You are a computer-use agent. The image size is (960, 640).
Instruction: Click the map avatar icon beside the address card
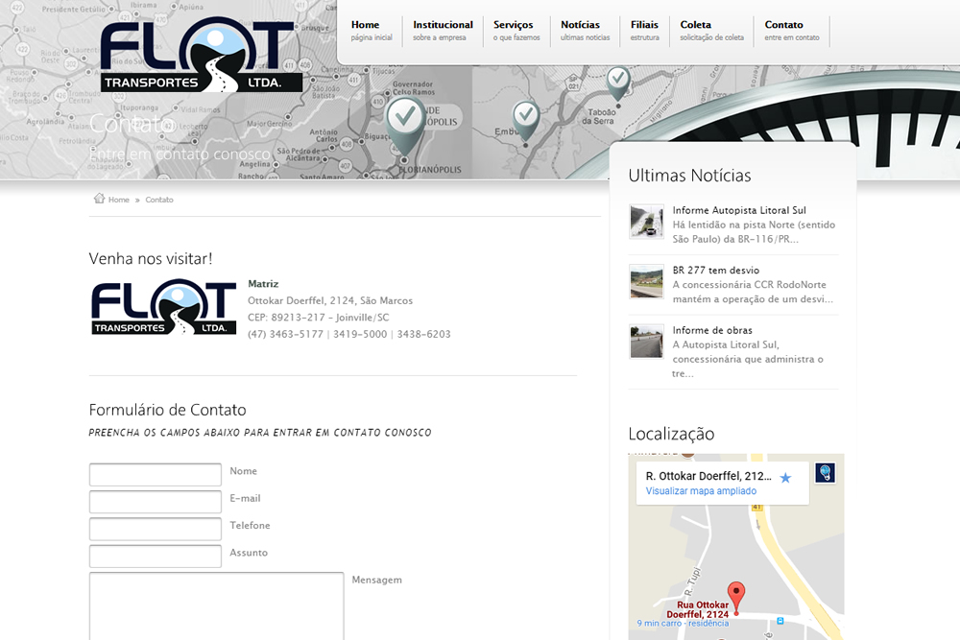(x=825, y=473)
